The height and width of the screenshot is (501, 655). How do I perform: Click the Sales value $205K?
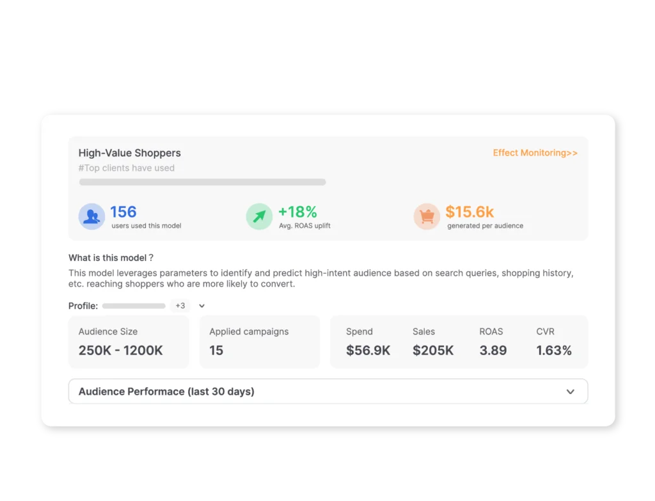[x=433, y=351]
